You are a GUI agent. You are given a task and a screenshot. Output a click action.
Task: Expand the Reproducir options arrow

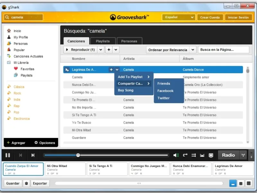[x=101, y=50]
